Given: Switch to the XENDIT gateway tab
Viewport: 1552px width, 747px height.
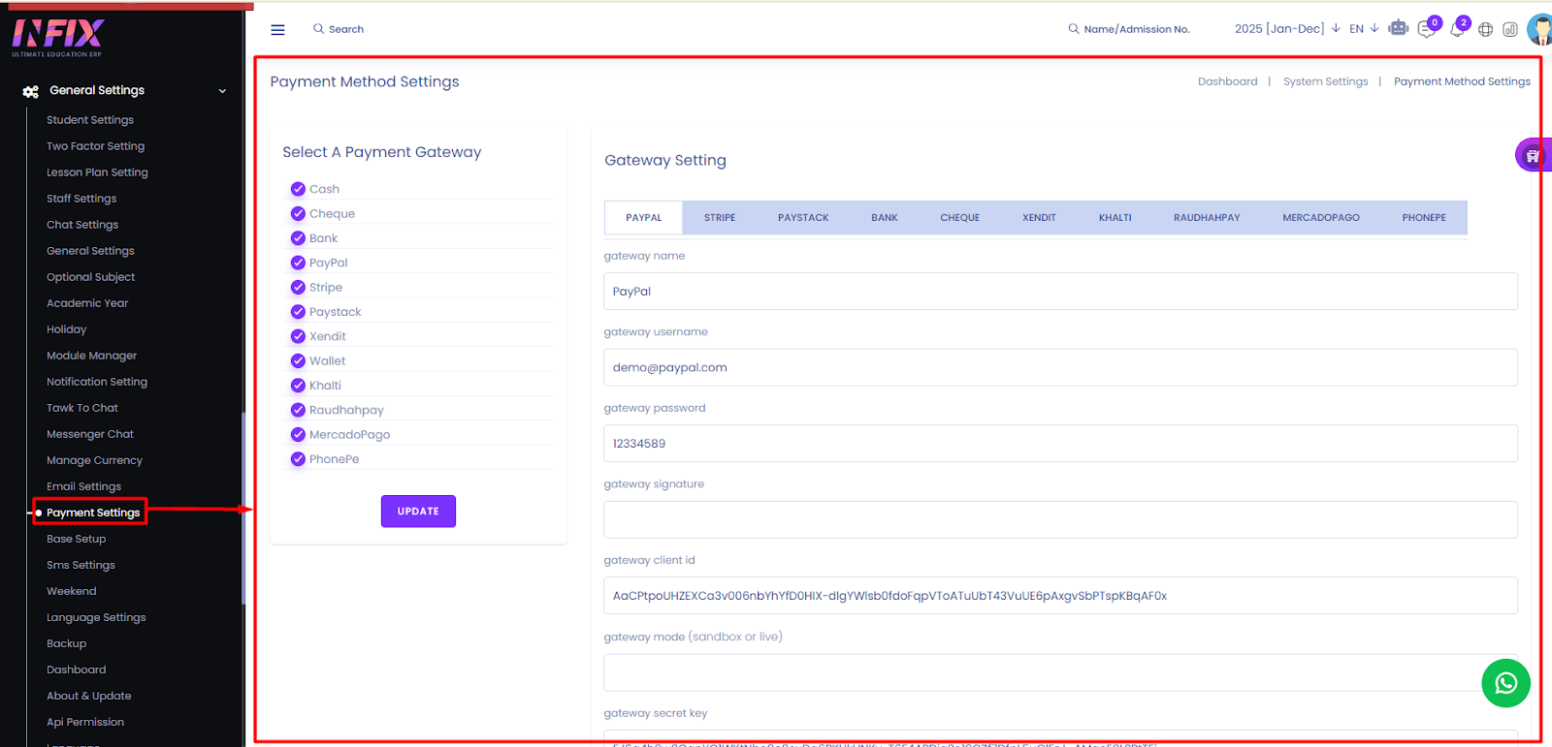Looking at the screenshot, I should [x=1039, y=218].
